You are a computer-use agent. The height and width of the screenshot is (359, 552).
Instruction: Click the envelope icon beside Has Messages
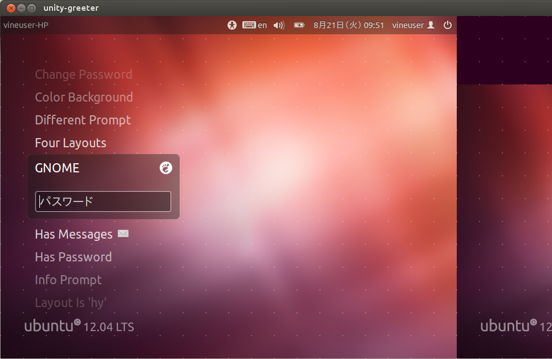click(123, 233)
